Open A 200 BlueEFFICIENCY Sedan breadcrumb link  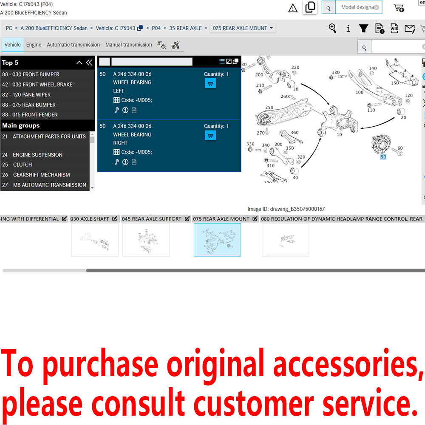point(54,28)
